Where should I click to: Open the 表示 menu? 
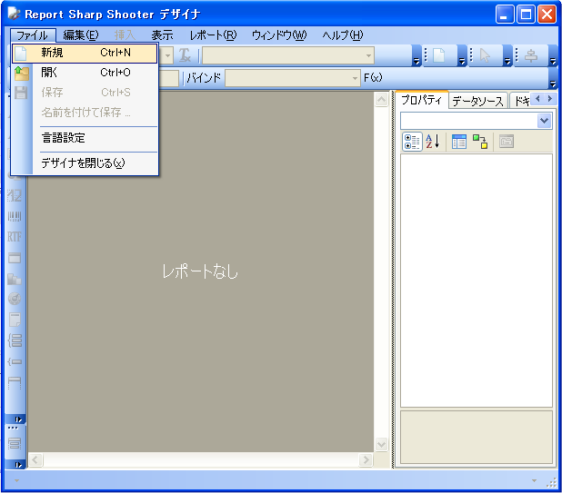(162, 35)
